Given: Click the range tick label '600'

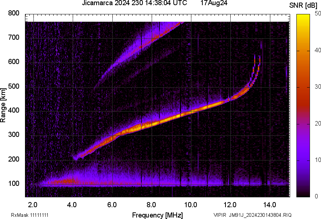Looking at the screenshot, I should point(14,61).
